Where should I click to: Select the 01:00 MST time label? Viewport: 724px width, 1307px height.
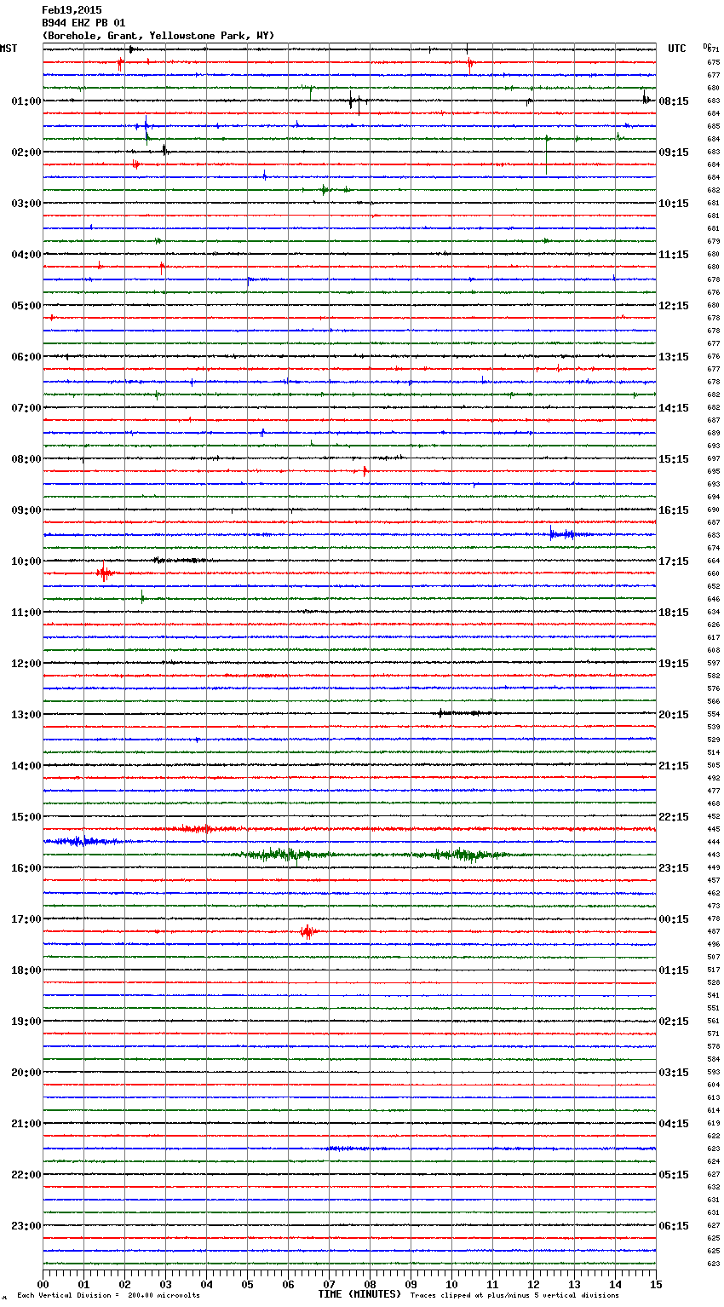pyautogui.click(x=26, y=101)
